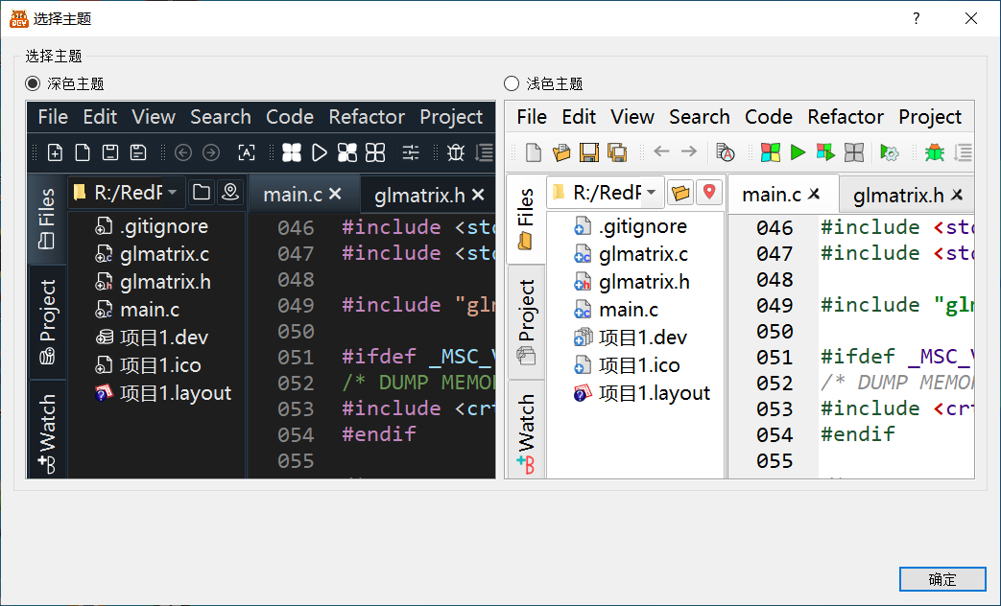Close the glmatrix.h tab in dark preview

pyautogui.click(x=478, y=195)
